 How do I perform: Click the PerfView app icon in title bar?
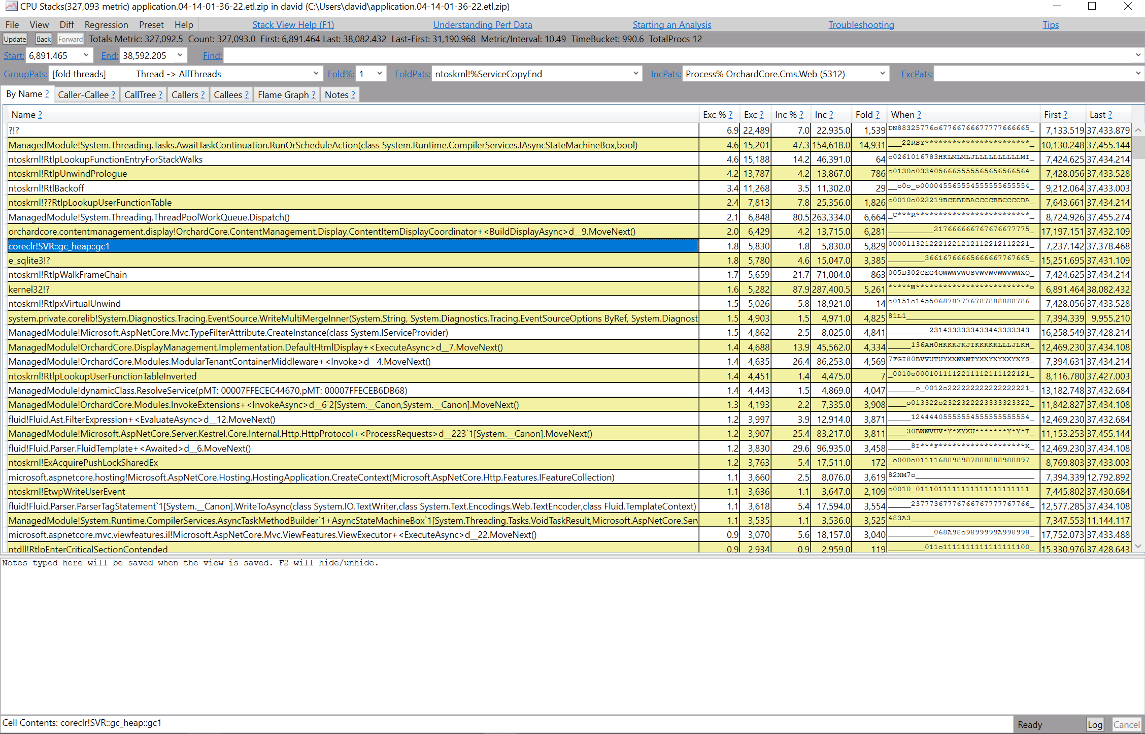coord(11,6)
